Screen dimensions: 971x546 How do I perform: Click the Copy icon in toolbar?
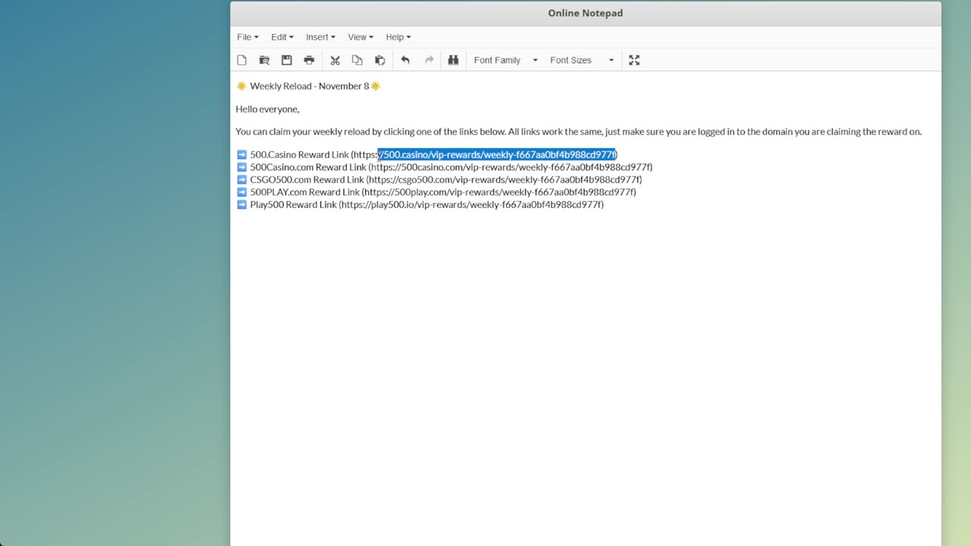coord(357,60)
